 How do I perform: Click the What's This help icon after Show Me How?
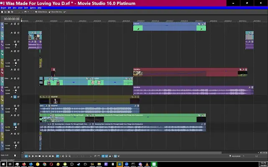tap(64, 12)
